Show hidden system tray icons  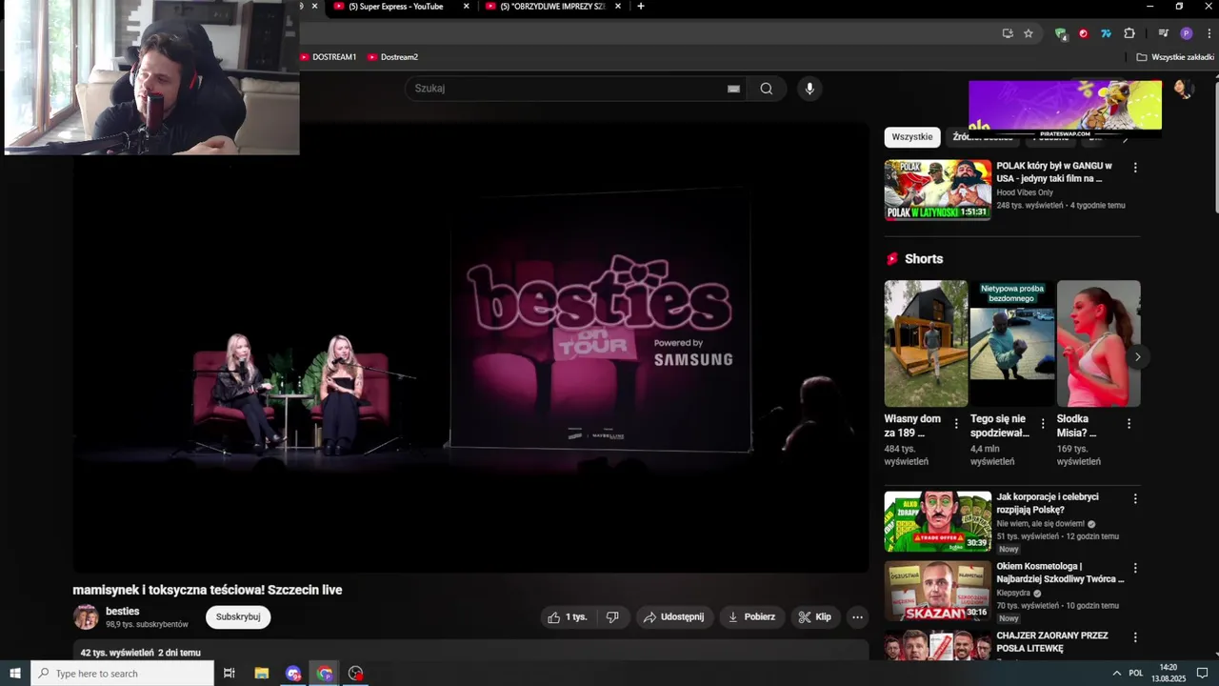click(1116, 674)
